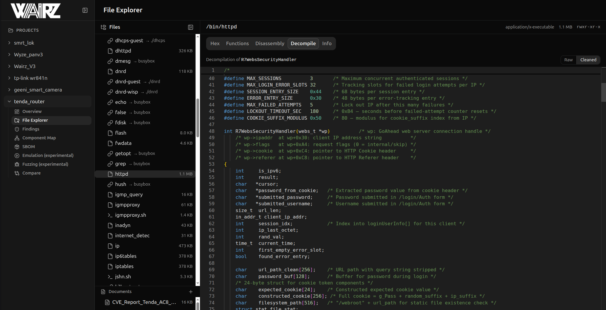
Task: Click the Findings shield icon
Action: (17, 129)
